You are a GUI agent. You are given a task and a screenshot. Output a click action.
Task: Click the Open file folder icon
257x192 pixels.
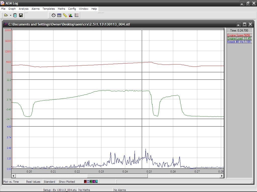pos(6,15)
